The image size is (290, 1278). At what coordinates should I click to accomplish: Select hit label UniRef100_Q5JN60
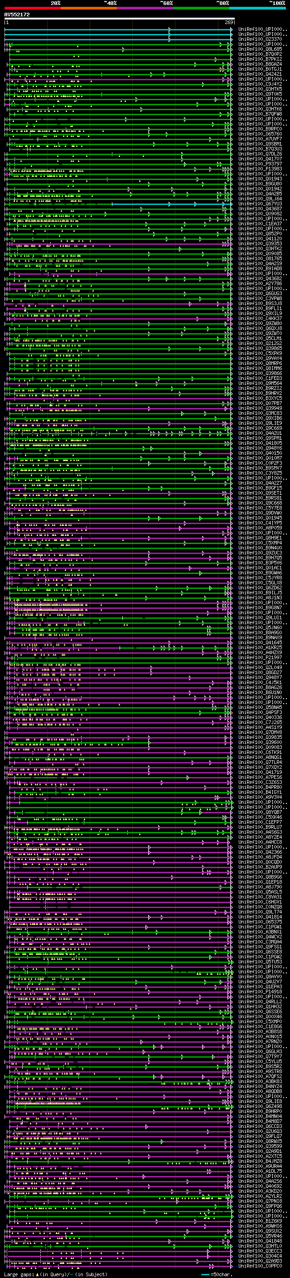[260, 627]
